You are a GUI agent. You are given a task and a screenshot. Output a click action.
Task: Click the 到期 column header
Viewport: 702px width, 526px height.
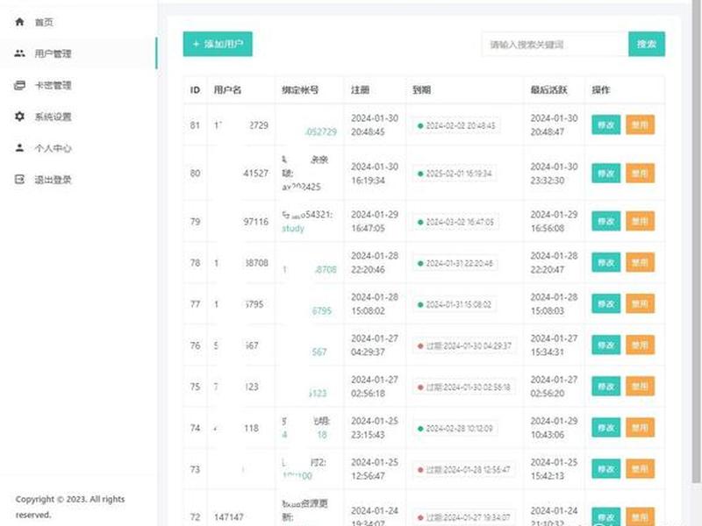pos(421,90)
